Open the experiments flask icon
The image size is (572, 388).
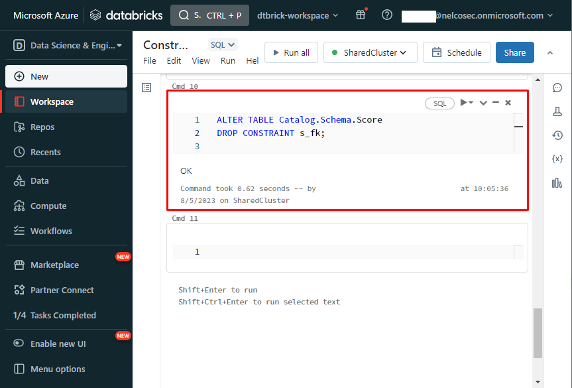(x=557, y=111)
